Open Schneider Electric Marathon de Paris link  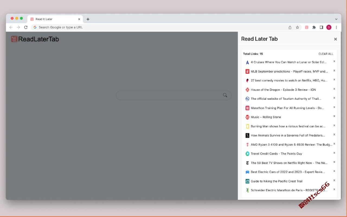point(289,190)
